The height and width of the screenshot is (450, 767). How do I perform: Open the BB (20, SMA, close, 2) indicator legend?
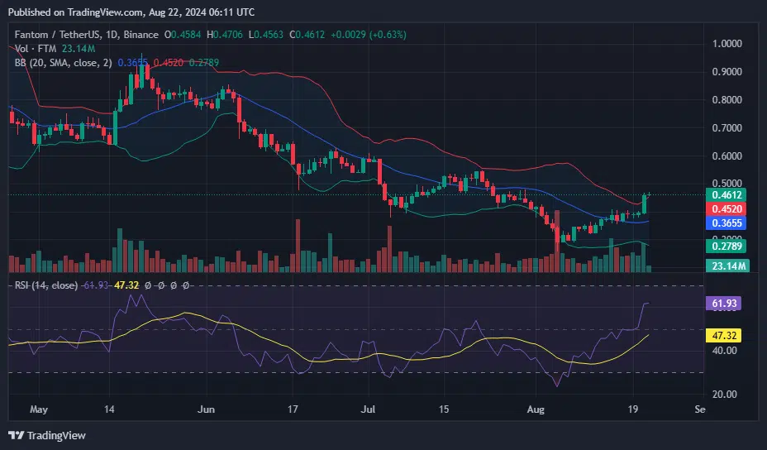61,62
